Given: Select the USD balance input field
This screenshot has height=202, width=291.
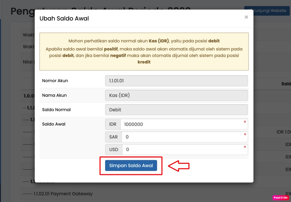Looking at the screenshot, I should coord(182,149).
